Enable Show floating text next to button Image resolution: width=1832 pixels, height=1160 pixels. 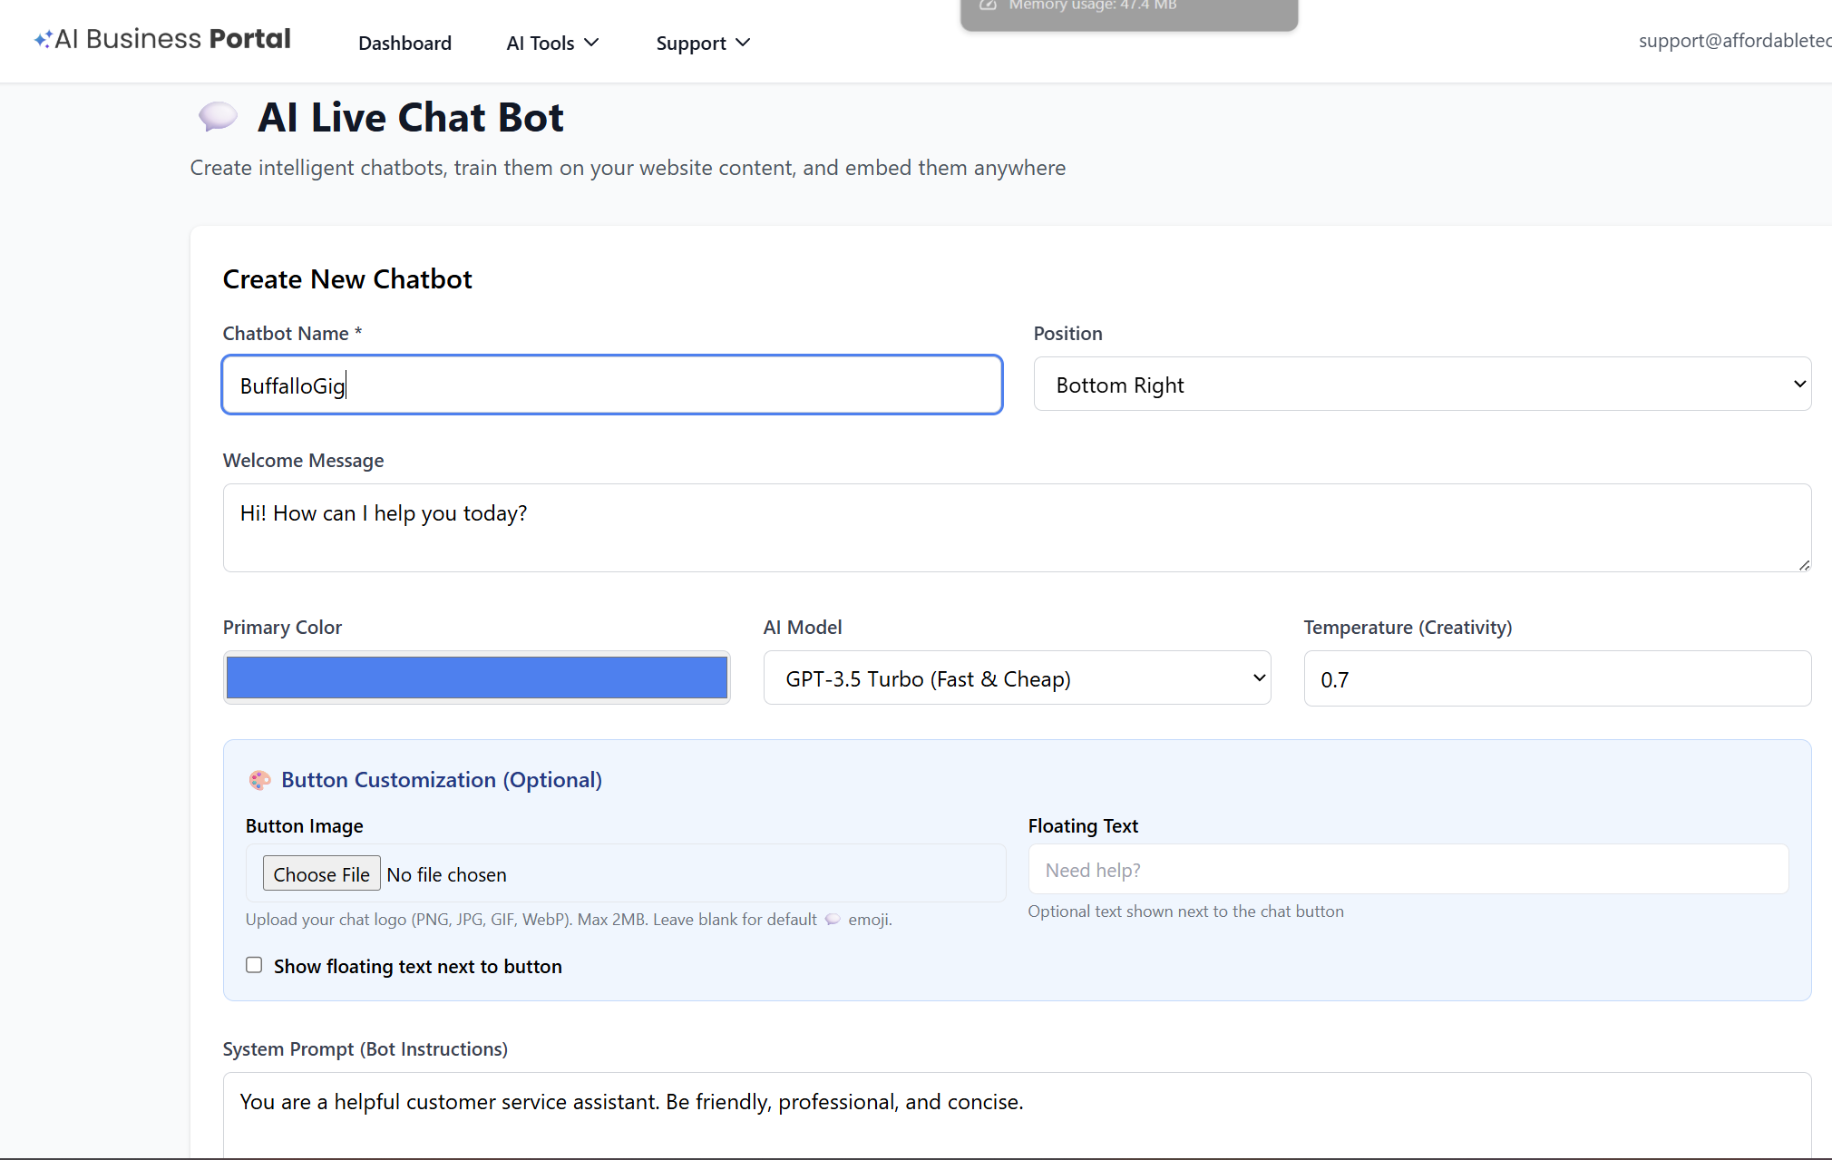[x=254, y=965]
